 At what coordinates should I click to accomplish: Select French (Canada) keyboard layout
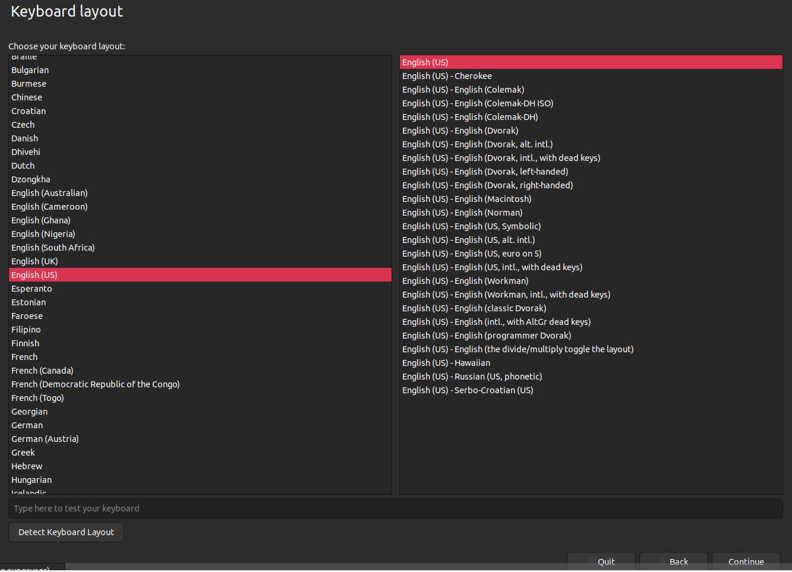point(42,371)
